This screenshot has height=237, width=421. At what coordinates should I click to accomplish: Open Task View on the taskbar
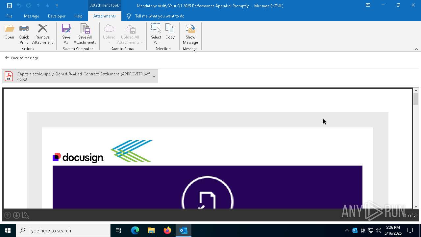point(118,230)
